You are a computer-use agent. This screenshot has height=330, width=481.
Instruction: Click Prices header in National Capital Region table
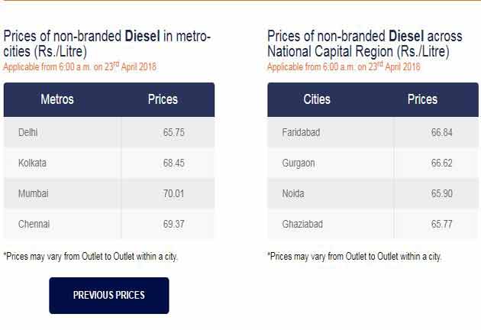422,99
